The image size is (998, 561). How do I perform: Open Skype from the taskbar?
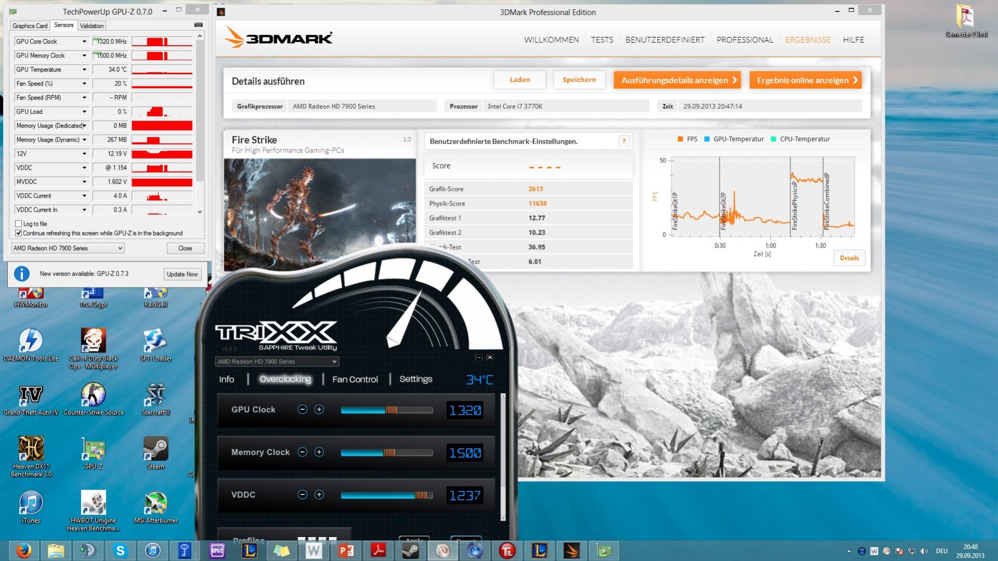120,551
